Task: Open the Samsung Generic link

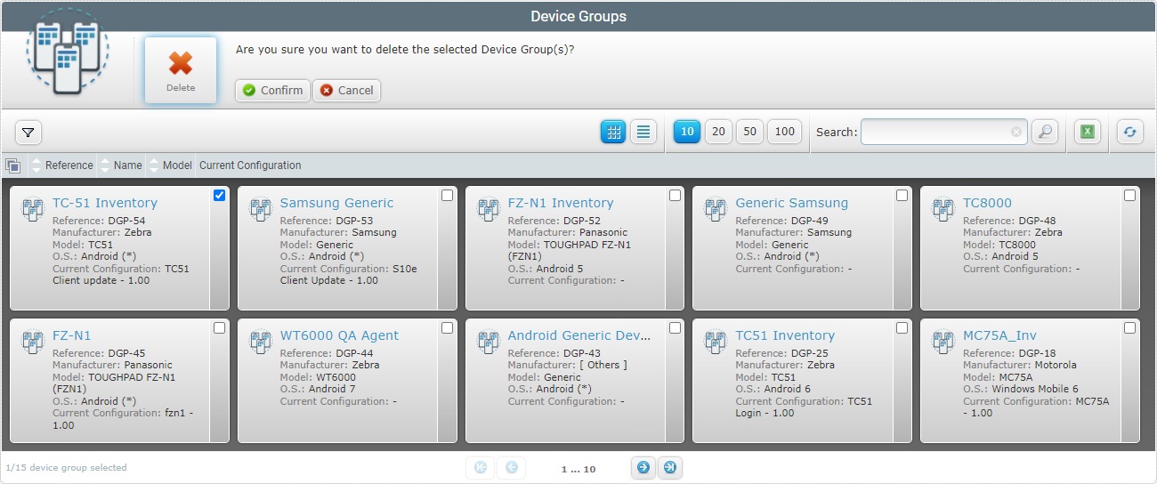Action: pyautogui.click(x=336, y=203)
